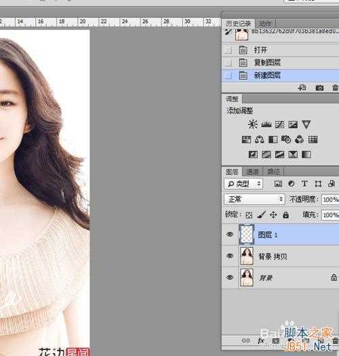The width and height of the screenshot is (339, 356).
Task: Filter layers by shape layers icon
Action: point(318,183)
